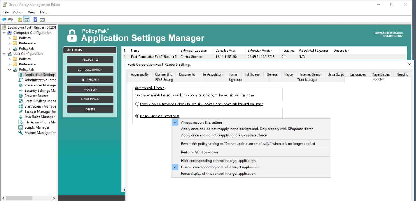Enable Force display of this control option
The height and width of the screenshot is (201, 416).
click(251, 174)
